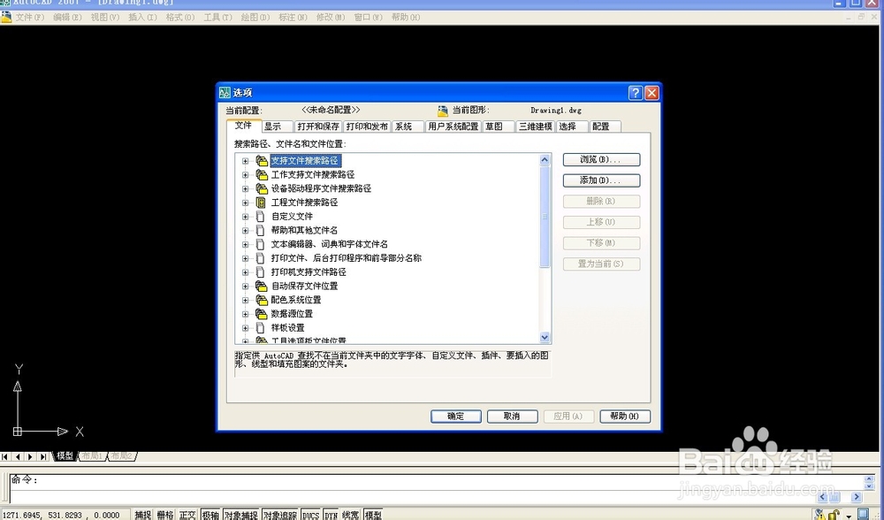Expand the 样板设置 tree node
Image resolution: width=884 pixels, height=520 pixels.
coord(245,328)
